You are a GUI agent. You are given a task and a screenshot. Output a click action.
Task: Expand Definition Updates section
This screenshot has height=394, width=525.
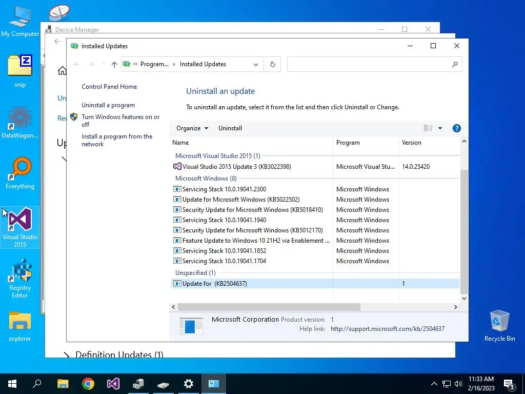[67, 355]
